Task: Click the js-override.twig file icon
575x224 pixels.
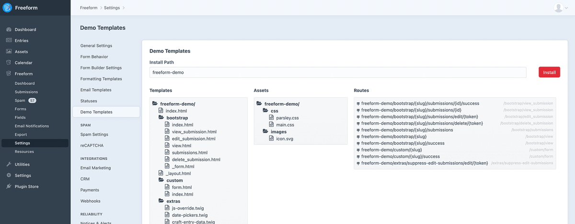Action: pos(167,208)
